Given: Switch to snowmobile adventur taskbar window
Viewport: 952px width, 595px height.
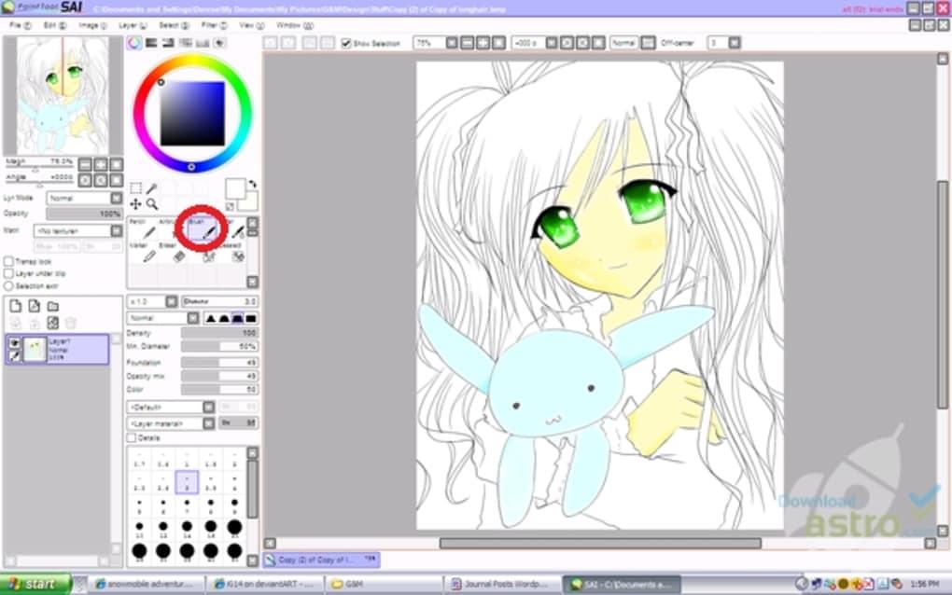Looking at the screenshot, I should [x=145, y=584].
